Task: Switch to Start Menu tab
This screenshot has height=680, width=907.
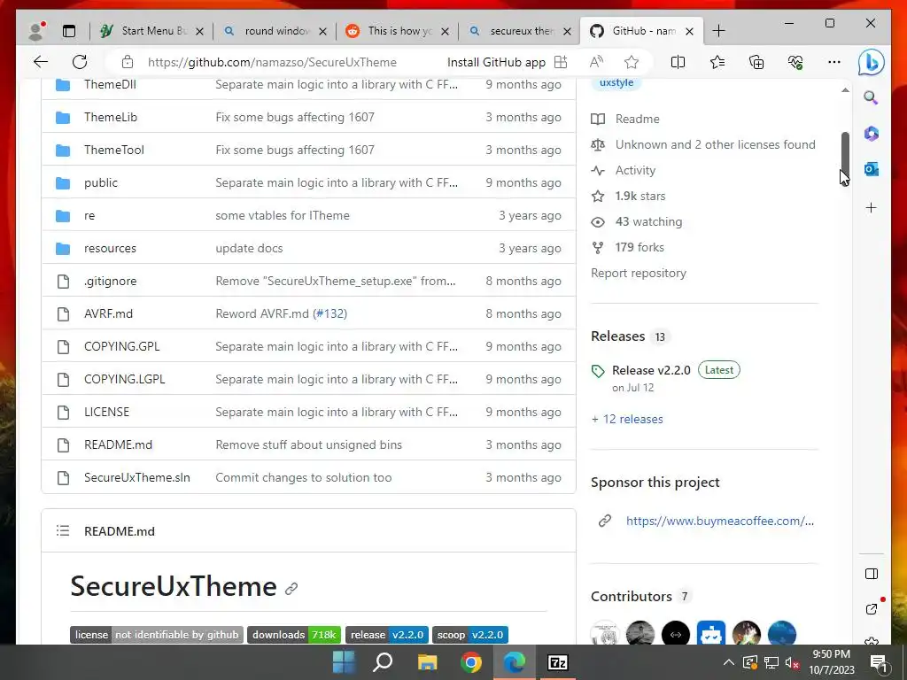Action: [152, 31]
